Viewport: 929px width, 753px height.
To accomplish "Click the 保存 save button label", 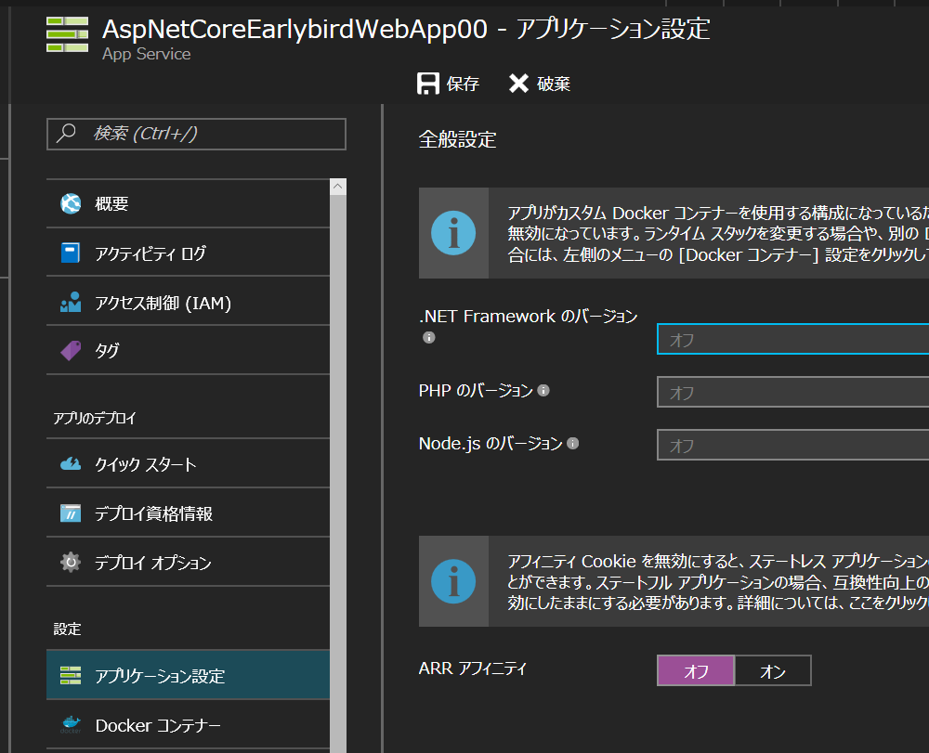I will coord(463,84).
